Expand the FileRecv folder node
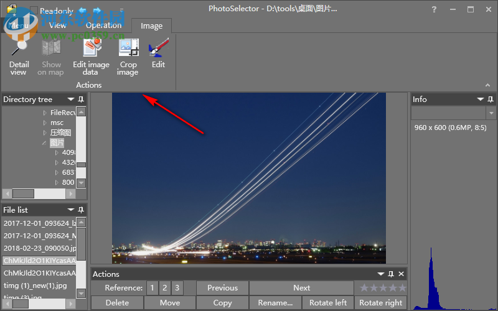498x311 pixels. [45, 113]
